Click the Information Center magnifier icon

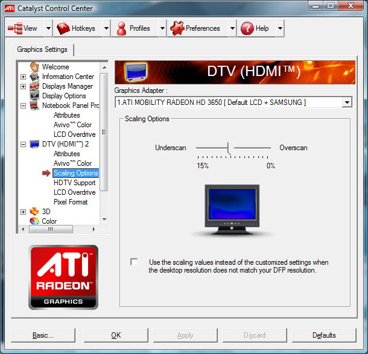coord(34,77)
